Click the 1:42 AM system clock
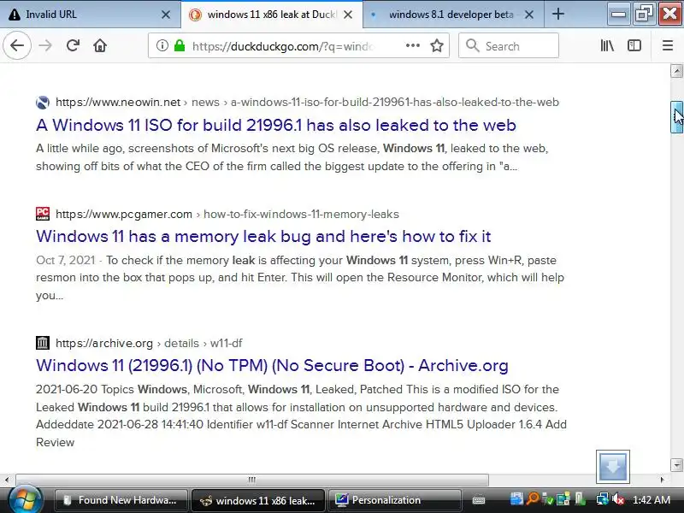Viewport: 684px width, 513px height. click(652, 500)
